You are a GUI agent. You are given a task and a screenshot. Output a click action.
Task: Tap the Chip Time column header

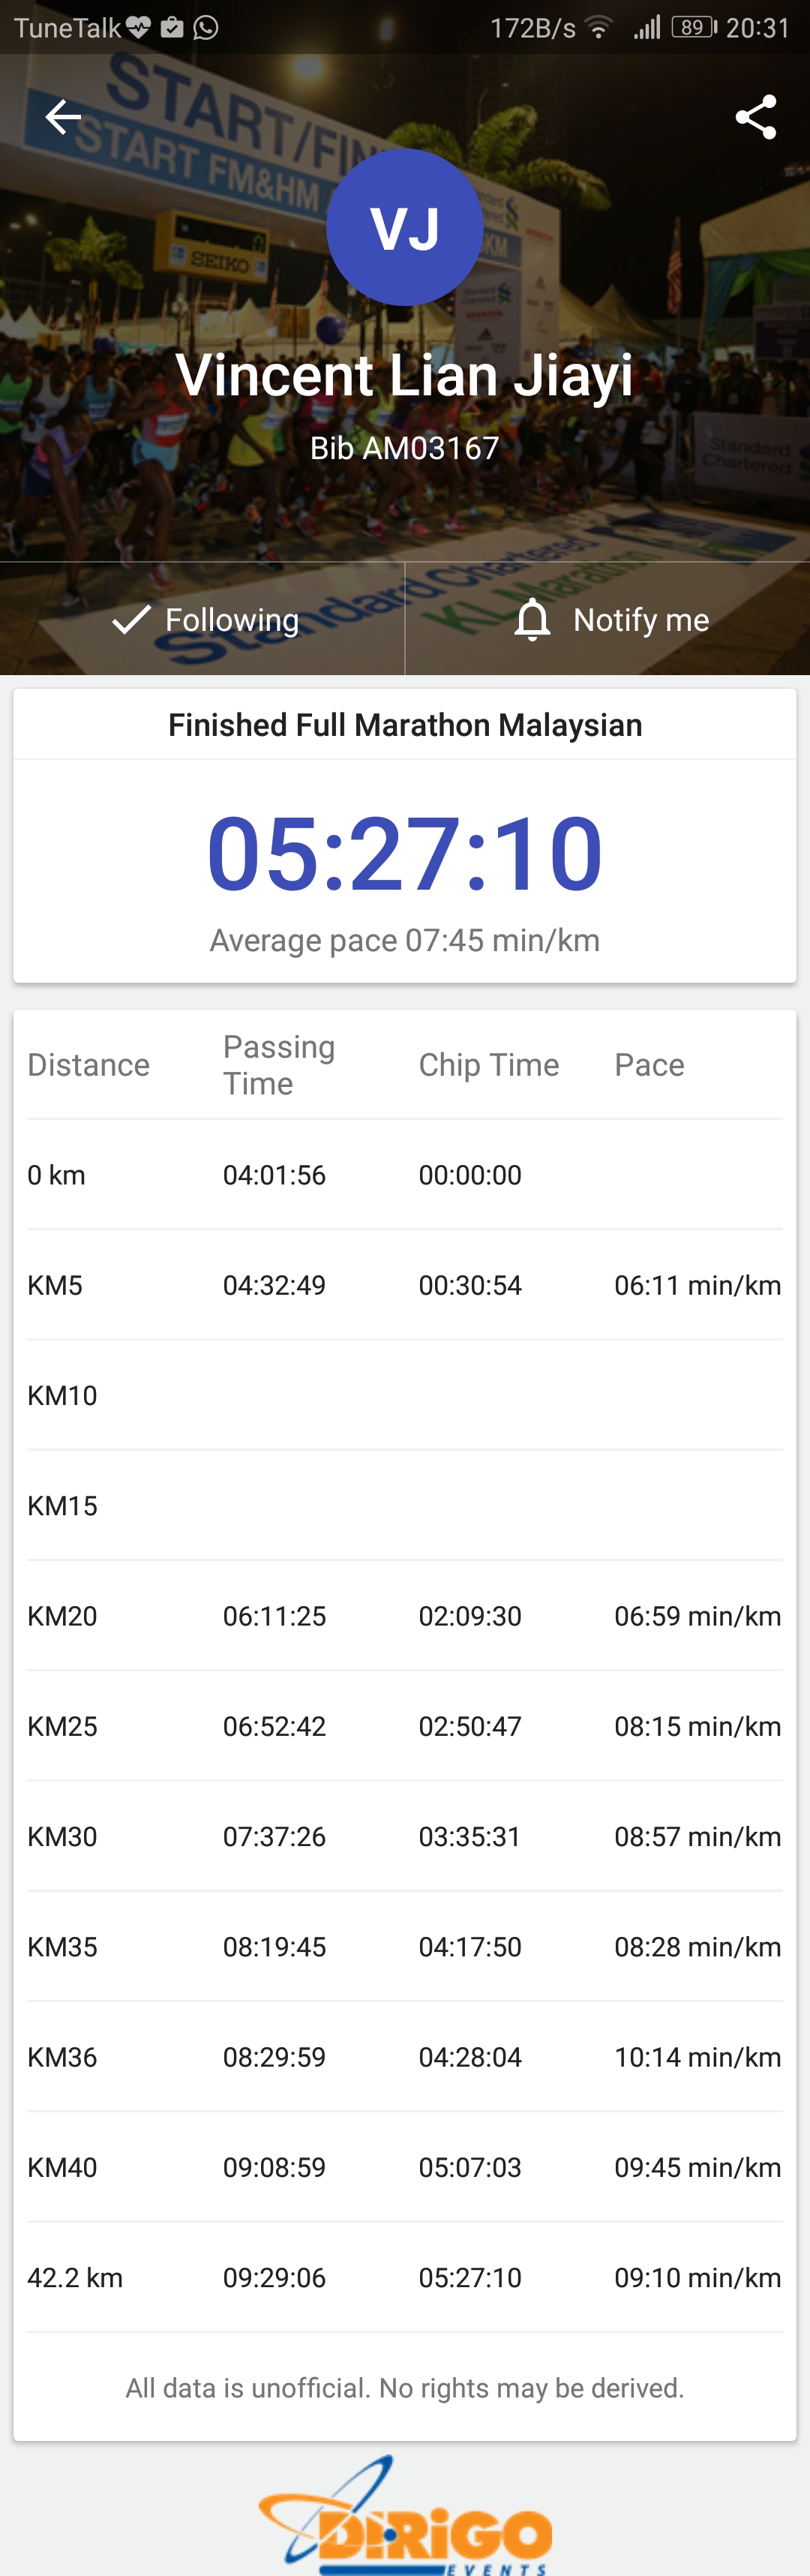489,1065
